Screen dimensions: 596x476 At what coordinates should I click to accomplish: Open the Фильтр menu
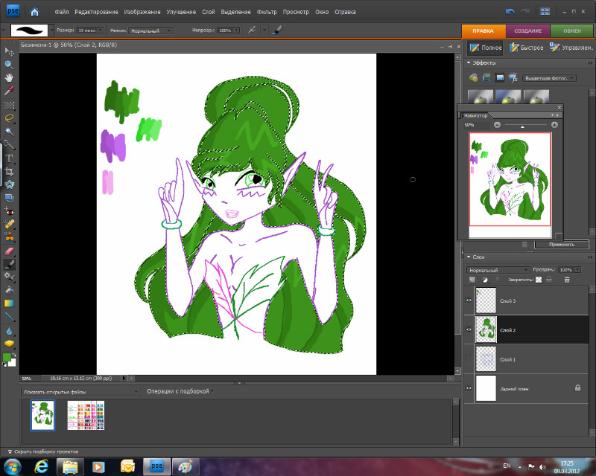click(x=266, y=12)
